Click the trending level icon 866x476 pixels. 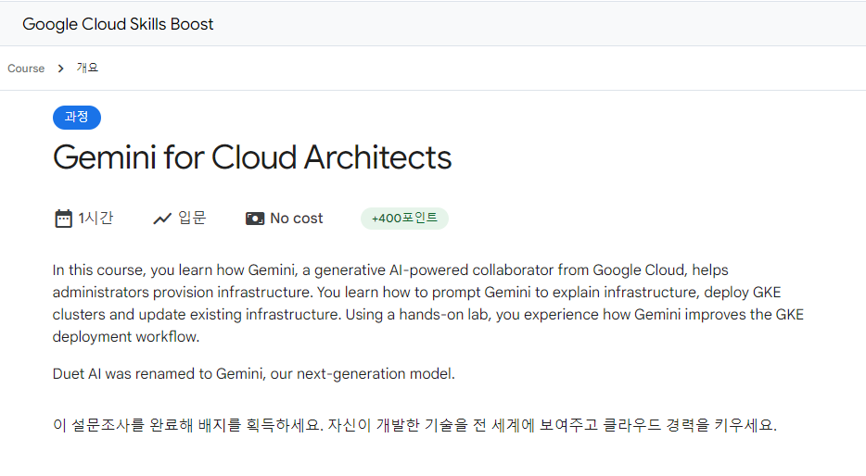click(x=162, y=219)
